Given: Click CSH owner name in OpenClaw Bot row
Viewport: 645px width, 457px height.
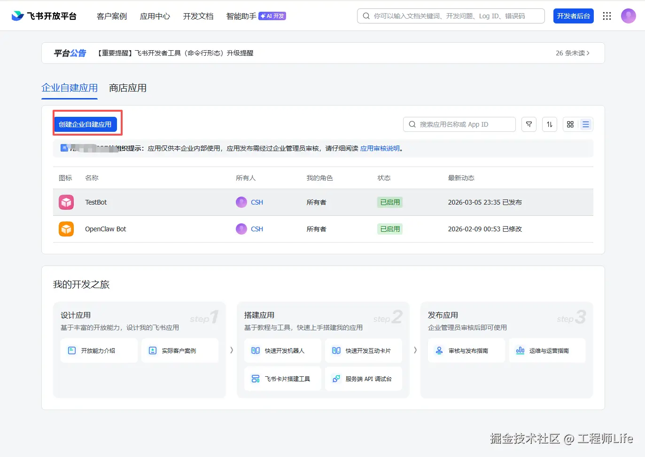Looking at the screenshot, I should 257,229.
